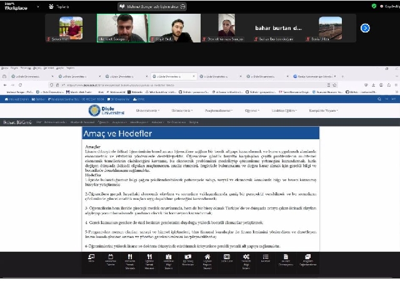Screen dimensions: 400x281
Task: Open Akademik Personel in department bar
Action: click(82, 122)
